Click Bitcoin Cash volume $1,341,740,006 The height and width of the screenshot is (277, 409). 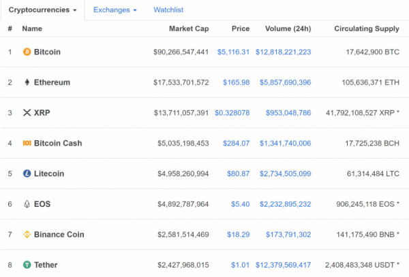285,143
